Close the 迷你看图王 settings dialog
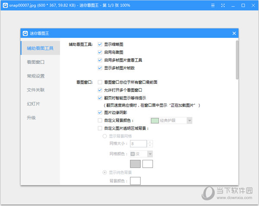Image resolution: width=259 pixels, height=206 pixels. click(x=234, y=33)
